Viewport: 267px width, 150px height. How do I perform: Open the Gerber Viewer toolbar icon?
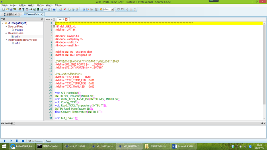[x=34, y=9]
